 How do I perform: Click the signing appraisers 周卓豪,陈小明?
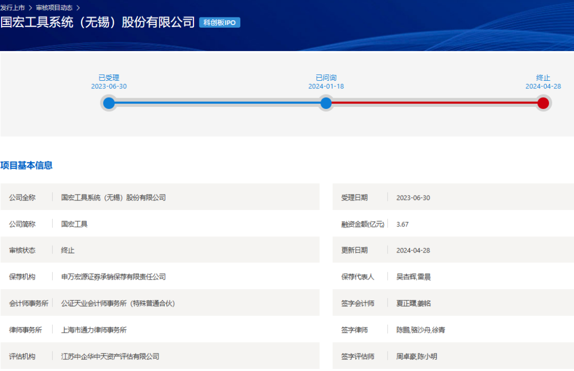pyautogui.click(x=417, y=356)
